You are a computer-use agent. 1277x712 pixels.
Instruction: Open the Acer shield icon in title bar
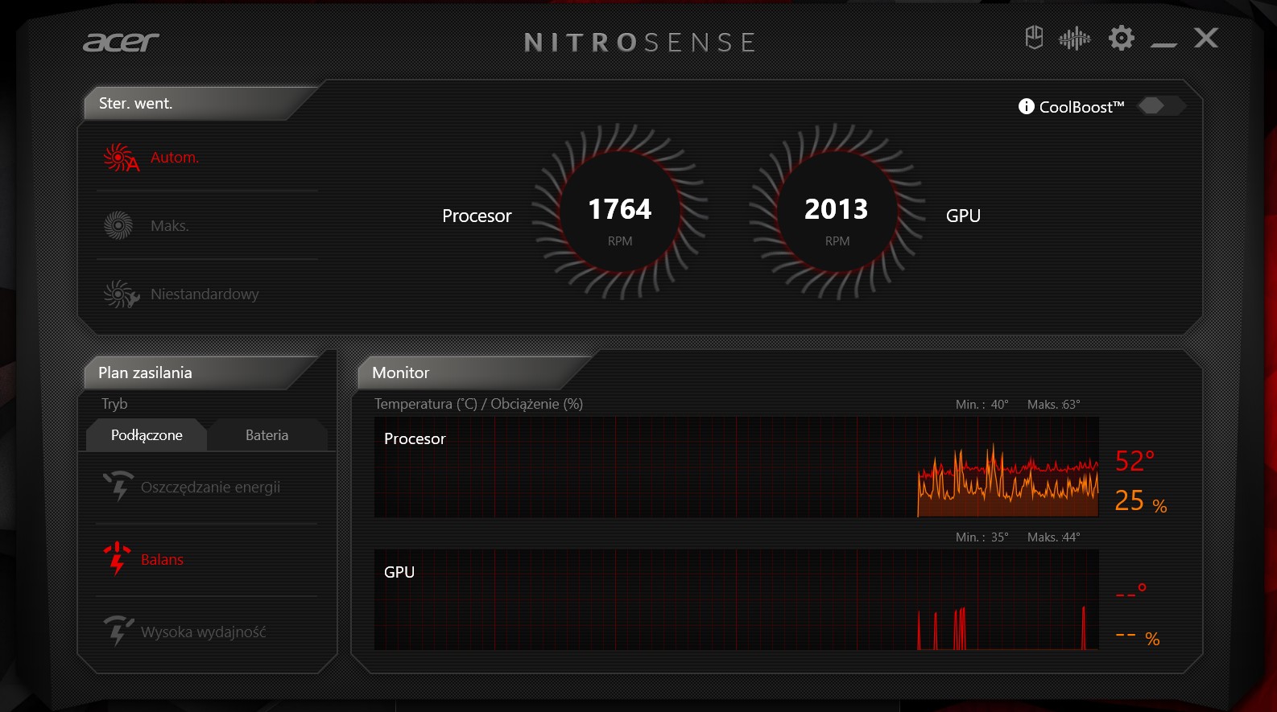point(1034,38)
